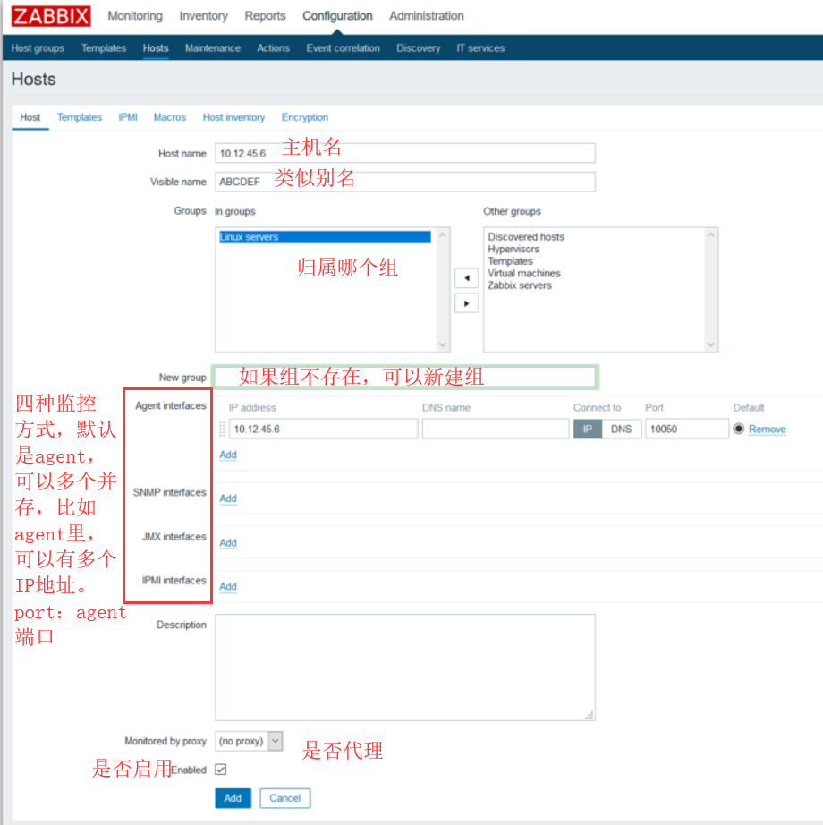Viewport: 823px width, 825px height.
Task: Grab the agent interface drag handle
Action: pyautogui.click(x=222, y=429)
